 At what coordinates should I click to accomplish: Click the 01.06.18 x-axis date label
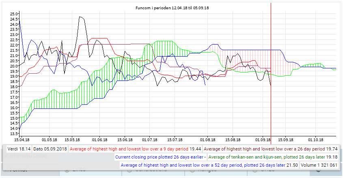[100, 140]
